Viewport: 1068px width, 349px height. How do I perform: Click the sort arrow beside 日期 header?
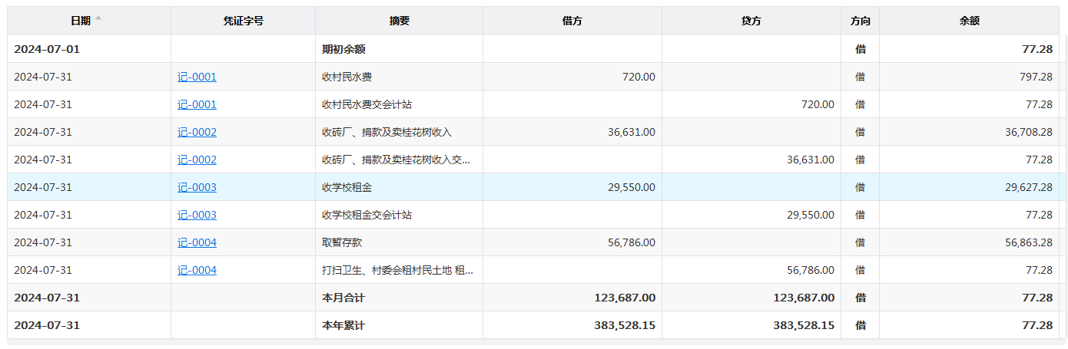tap(98, 18)
